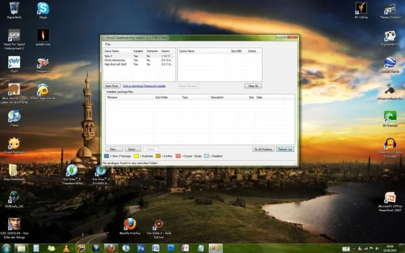Select the Dragonica desktop shortcut
The width and height of the screenshot is (405, 253).
[x=43, y=65]
